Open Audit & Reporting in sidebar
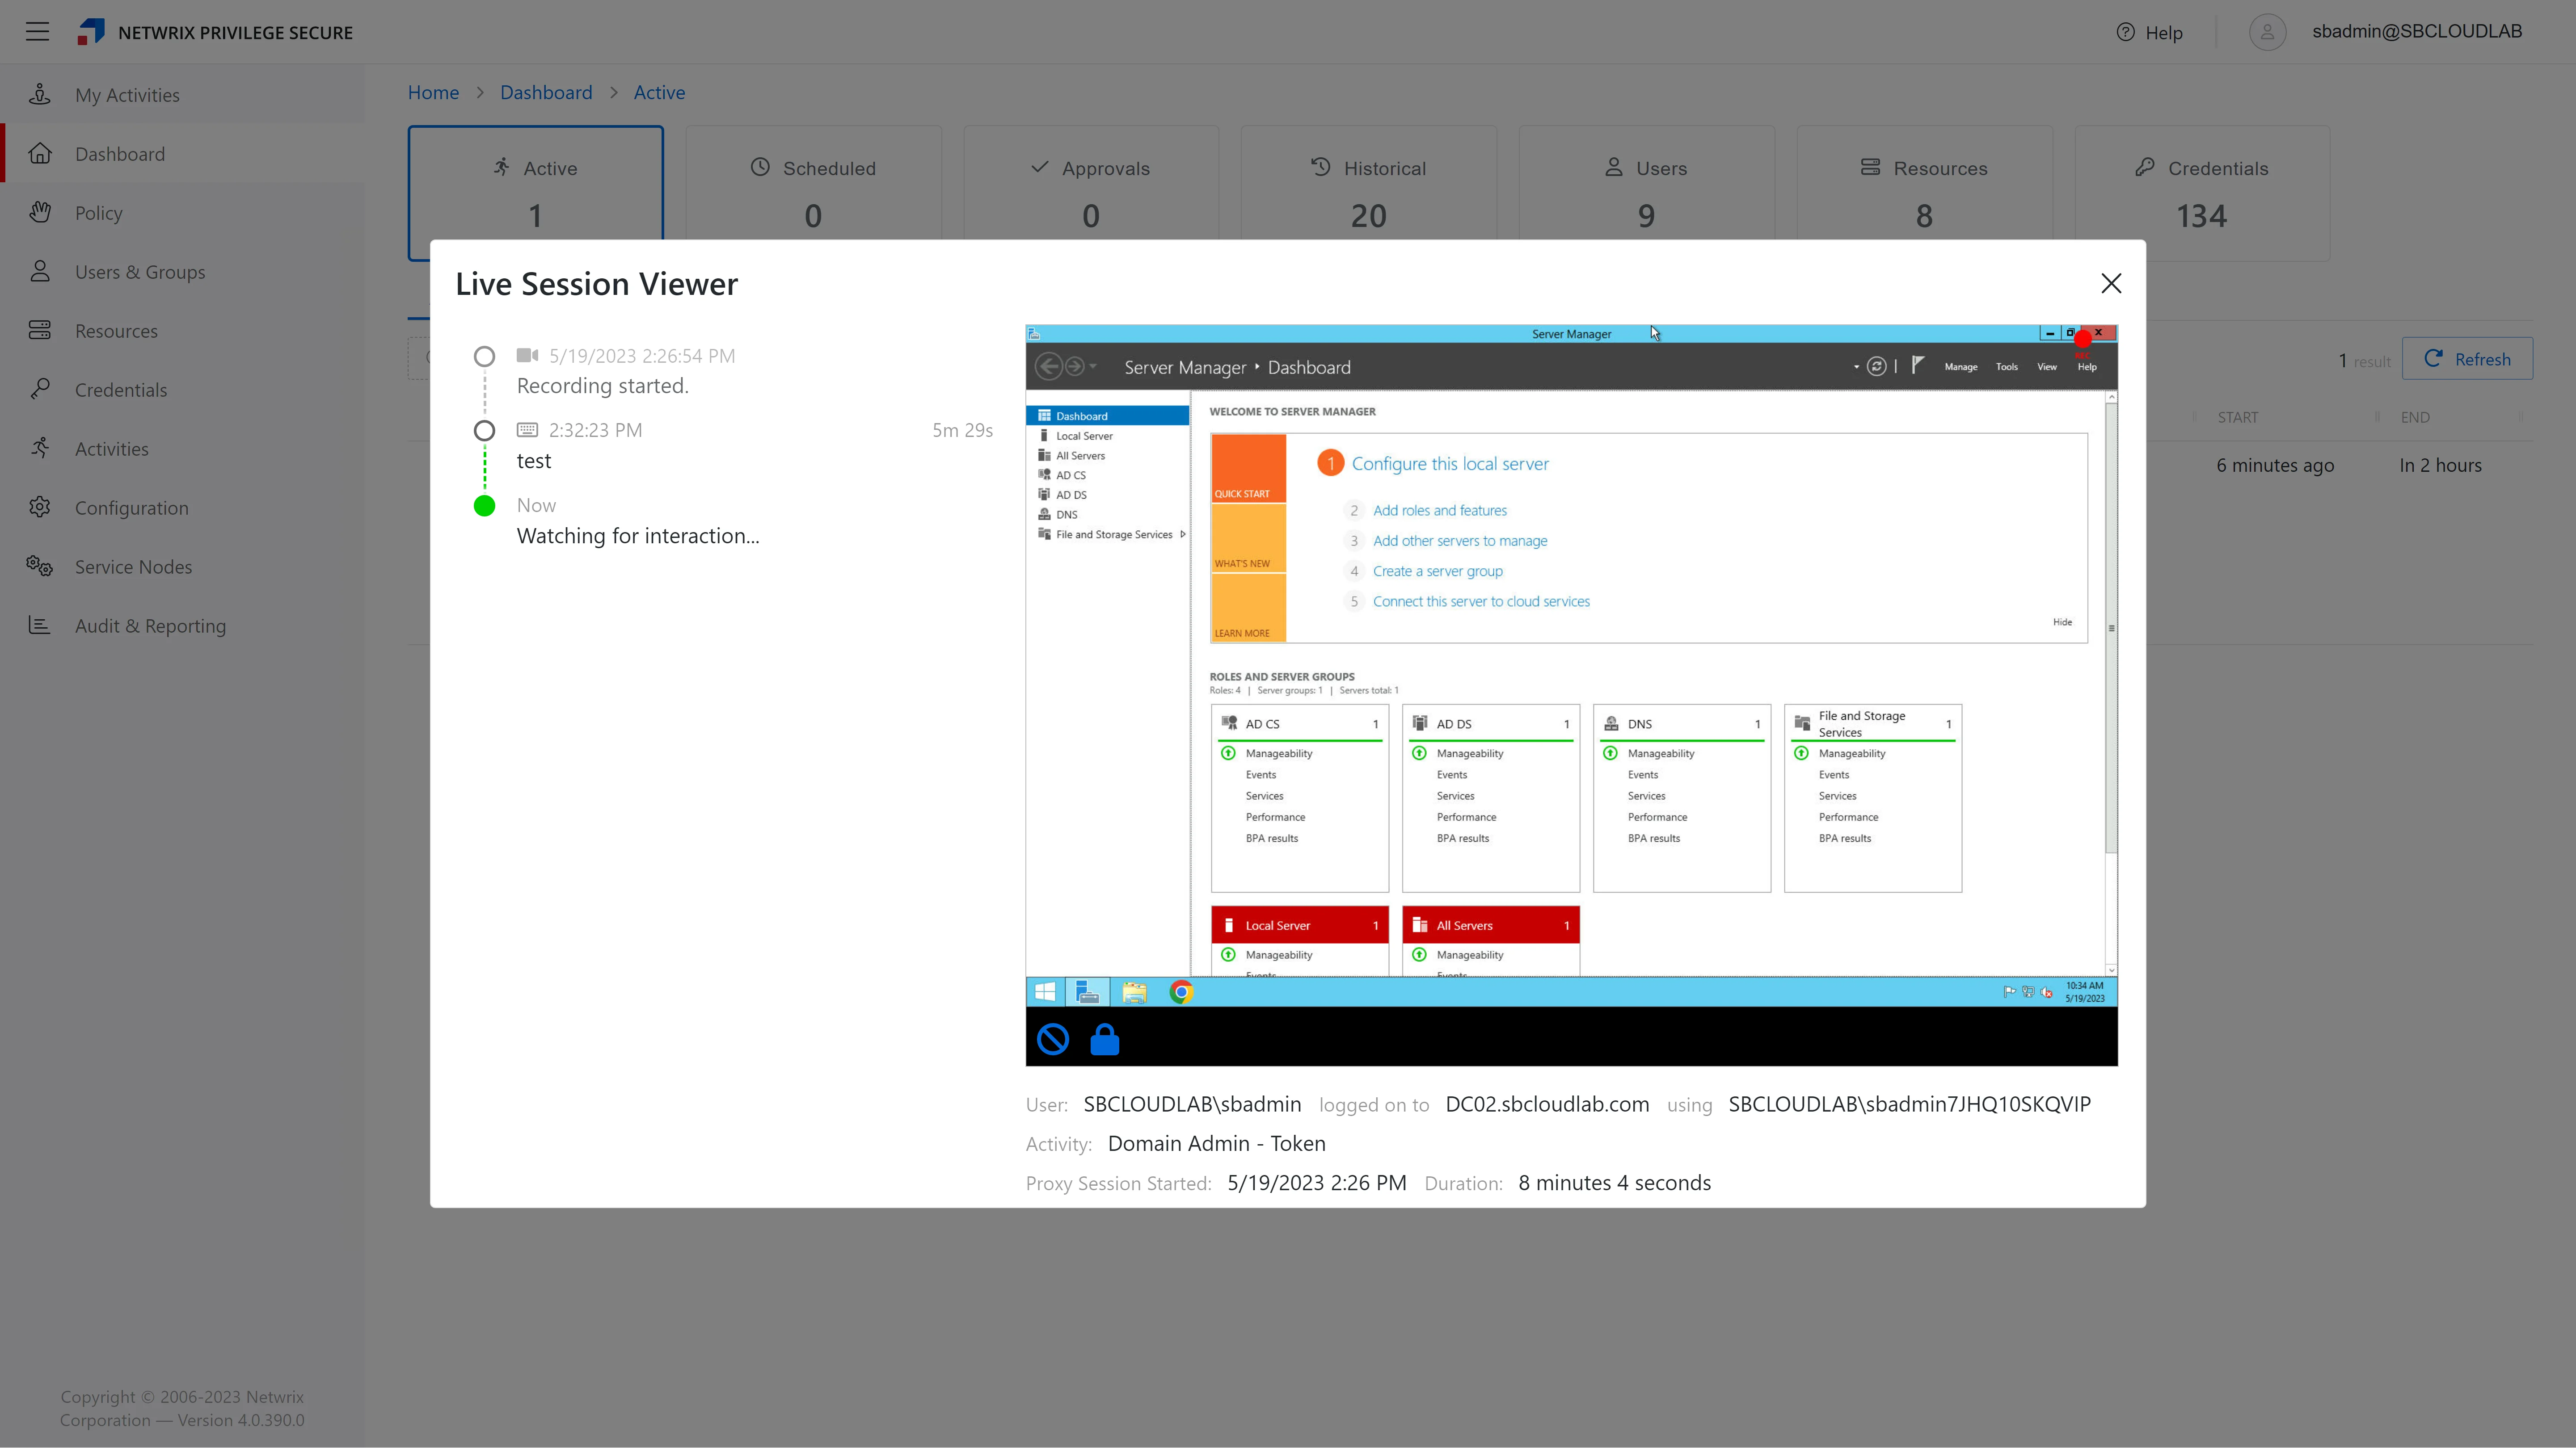The height and width of the screenshot is (1448, 2576). tap(150, 625)
